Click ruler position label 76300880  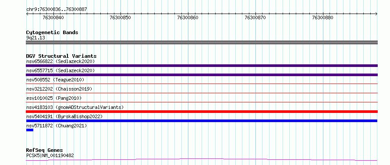(323, 18)
